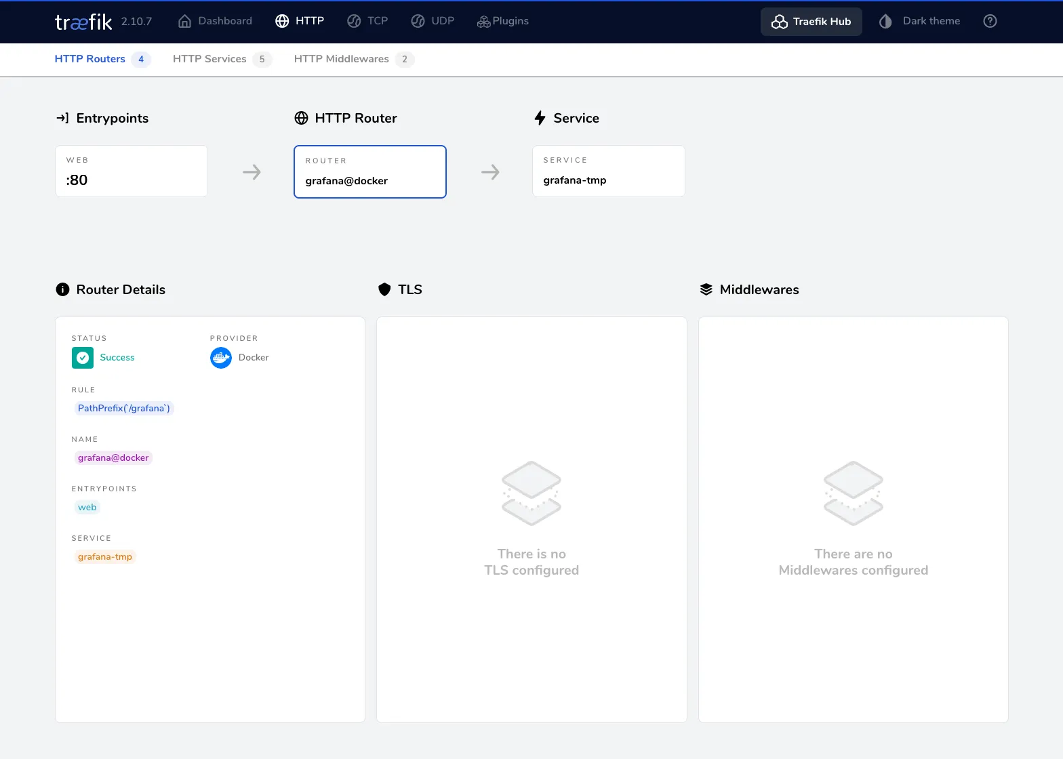Open the Dashboard menu item
The width and height of the screenshot is (1063, 759).
[215, 21]
